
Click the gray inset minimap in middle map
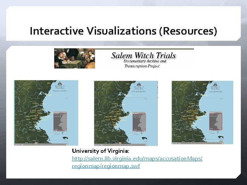pos(139,122)
